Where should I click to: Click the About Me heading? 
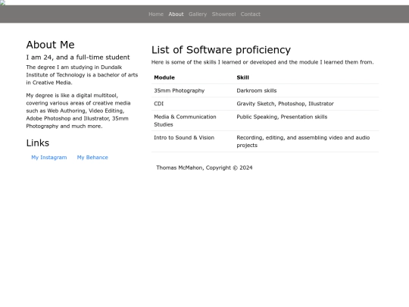pos(50,45)
